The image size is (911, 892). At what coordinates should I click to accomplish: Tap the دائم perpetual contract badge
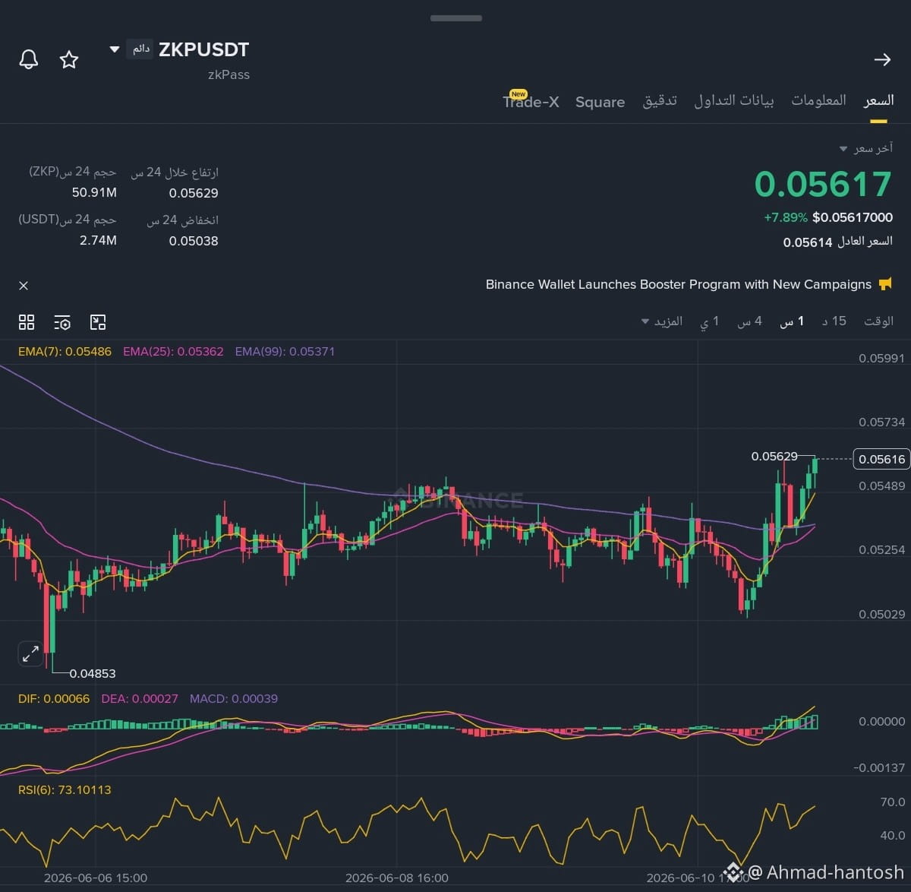point(140,49)
